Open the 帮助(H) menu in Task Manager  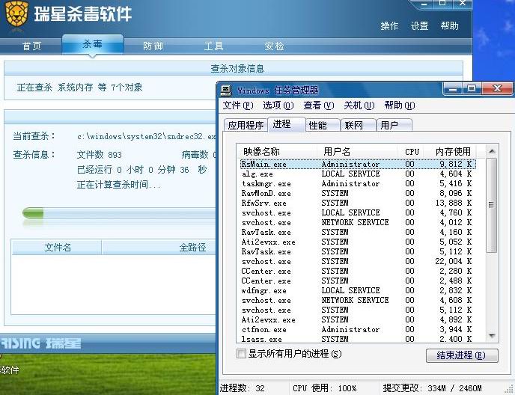click(400, 105)
